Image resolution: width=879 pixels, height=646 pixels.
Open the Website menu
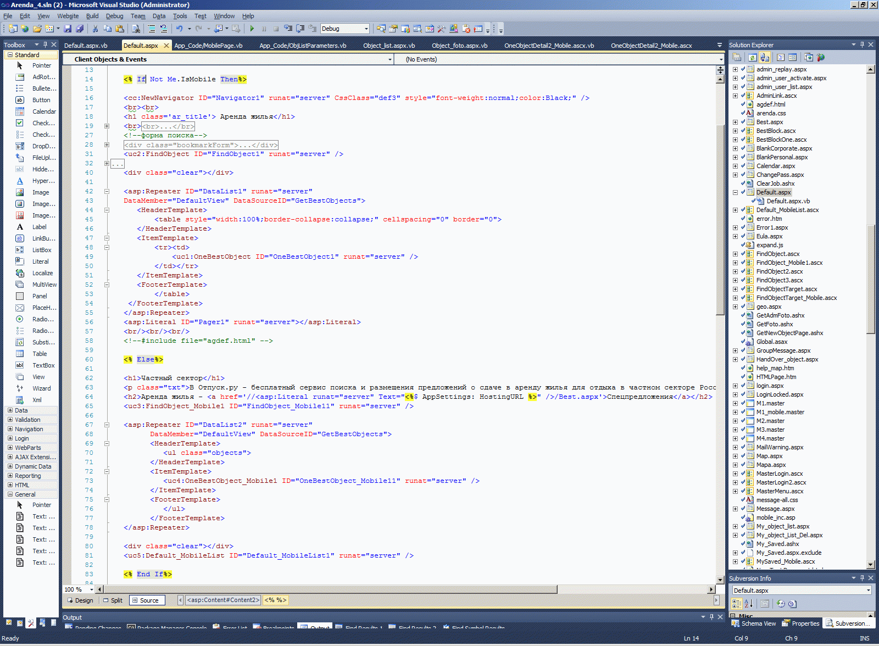pyautogui.click(x=68, y=16)
